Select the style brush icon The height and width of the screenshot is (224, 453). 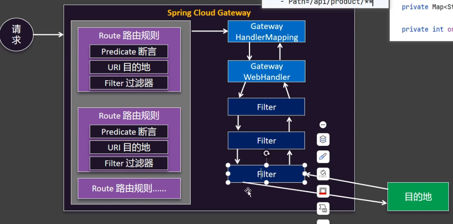click(x=323, y=157)
